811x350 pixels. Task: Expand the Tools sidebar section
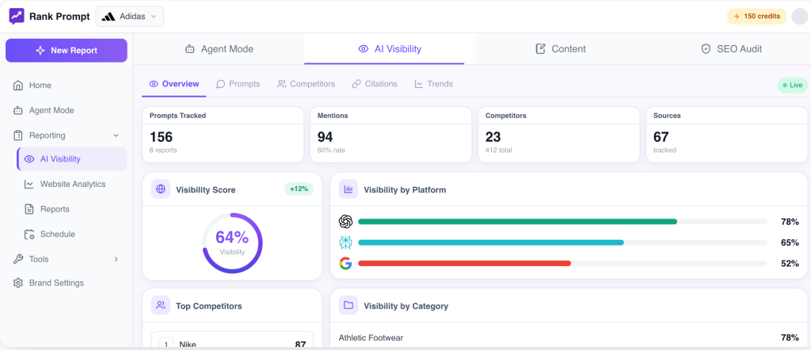tap(116, 259)
